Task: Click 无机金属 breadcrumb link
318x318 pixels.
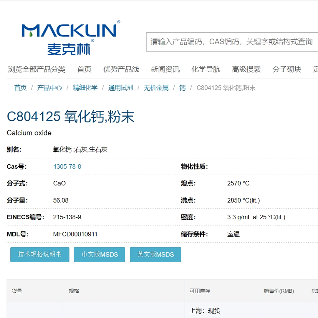Action: tap(156, 88)
